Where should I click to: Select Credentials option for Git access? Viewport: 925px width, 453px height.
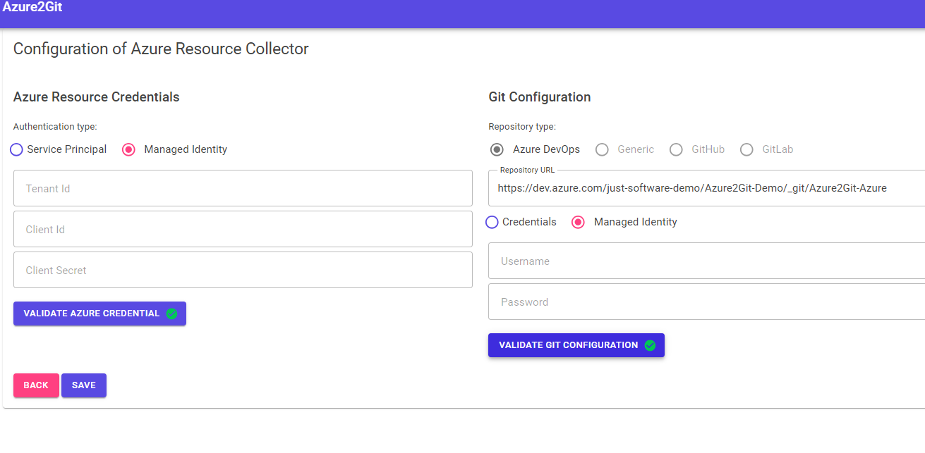pos(492,222)
